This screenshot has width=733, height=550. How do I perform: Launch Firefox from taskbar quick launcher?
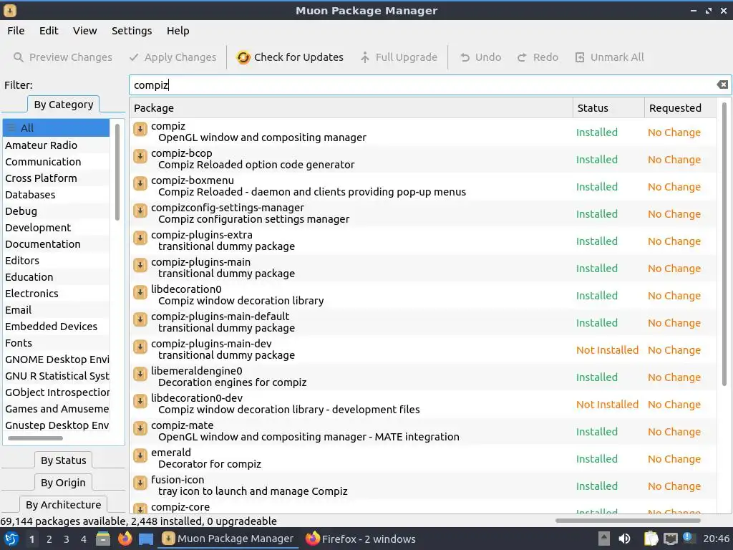[125, 539]
